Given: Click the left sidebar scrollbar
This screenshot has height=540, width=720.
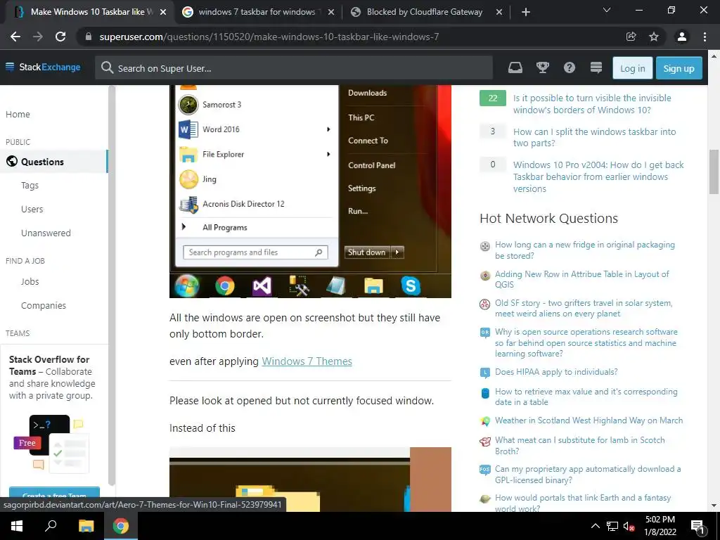Looking at the screenshot, I should click(111, 285).
